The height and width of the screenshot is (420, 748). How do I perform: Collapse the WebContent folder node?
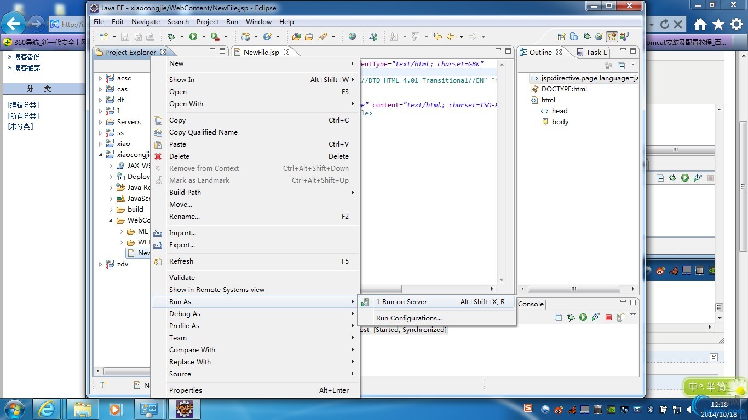(x=111, y=220)
